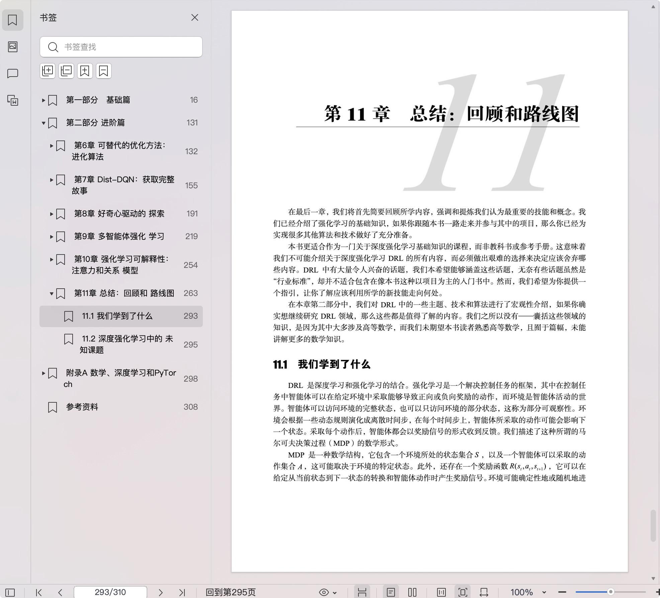Screen dimensions: 660x598
Task: Open bookmark 第6章 可替代的优化方法：进化算法
Action: tap(121, 151)
